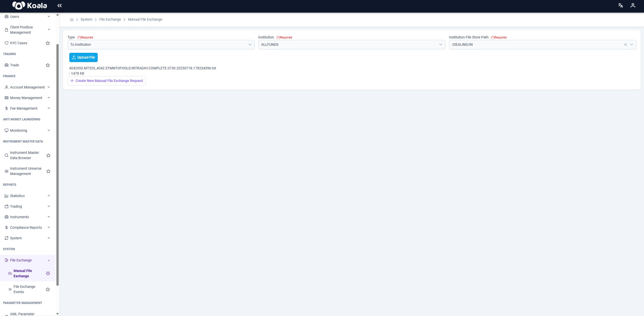Clear the /DEALING/IN path value
644x316 pixels.
(x=625, y=44)
